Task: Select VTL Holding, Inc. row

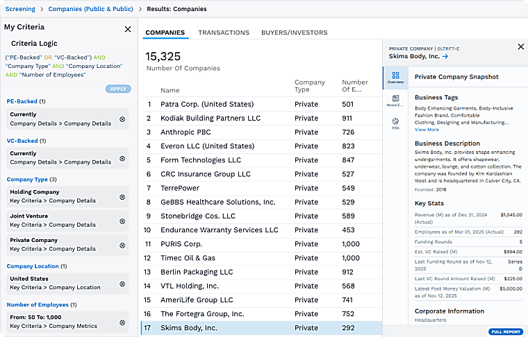Action: (262, 286)
